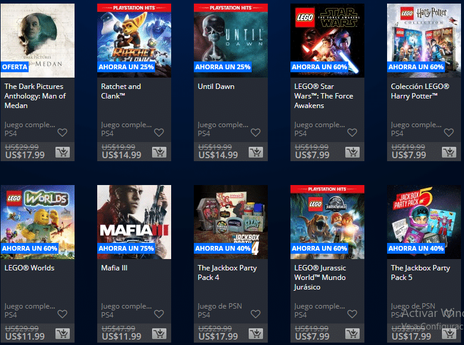Add LEGO Worlds to cart
This screenshot has width=464, height=345.
(x=63, y=334)
